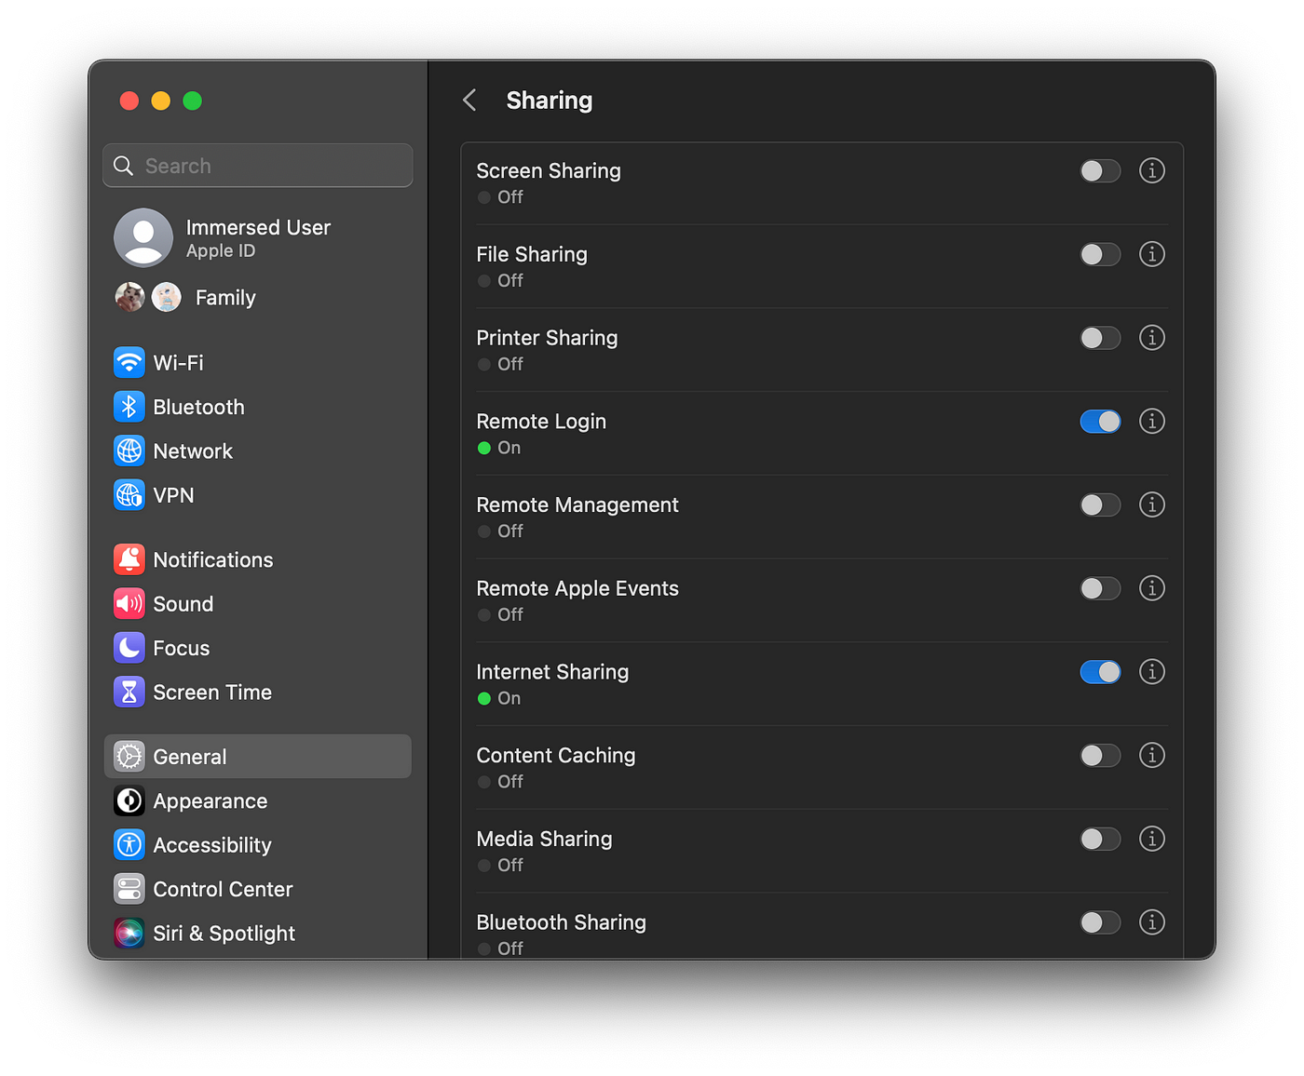This screenshot has width=1304, height=1076.
Task: Enable the Bluetooth Sharing toggle
Action: tap(1100, 922)
